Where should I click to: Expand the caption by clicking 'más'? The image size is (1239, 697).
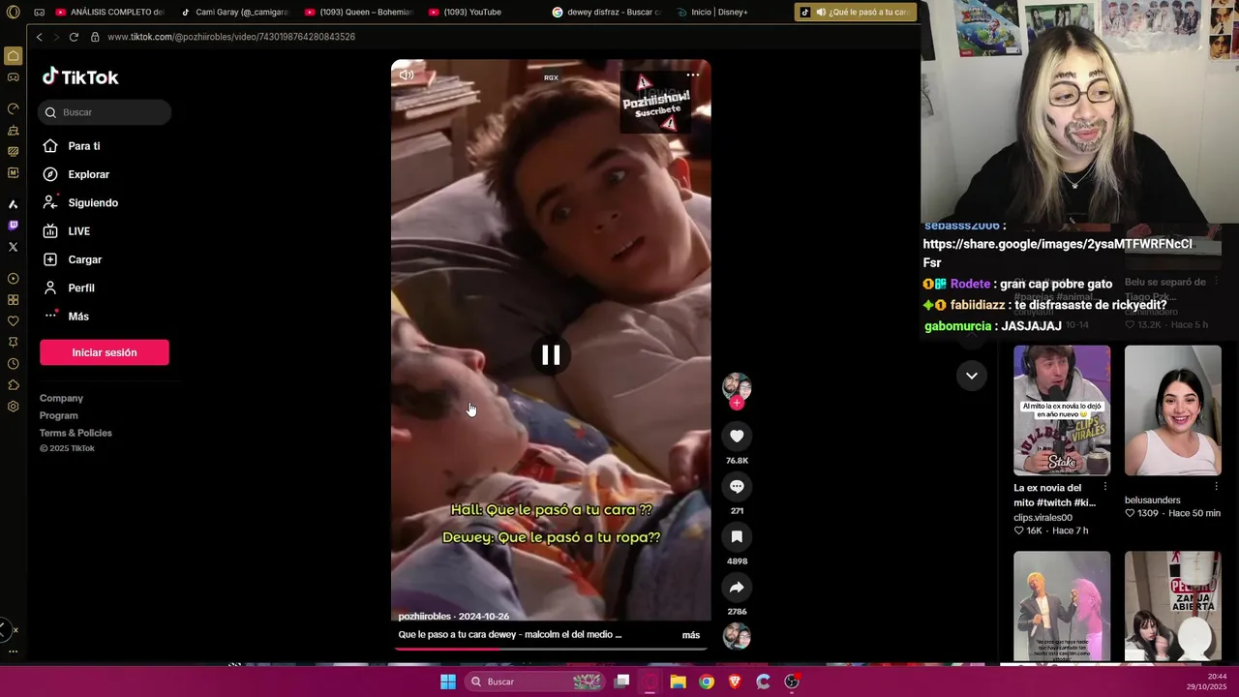(x=691, y=635)
